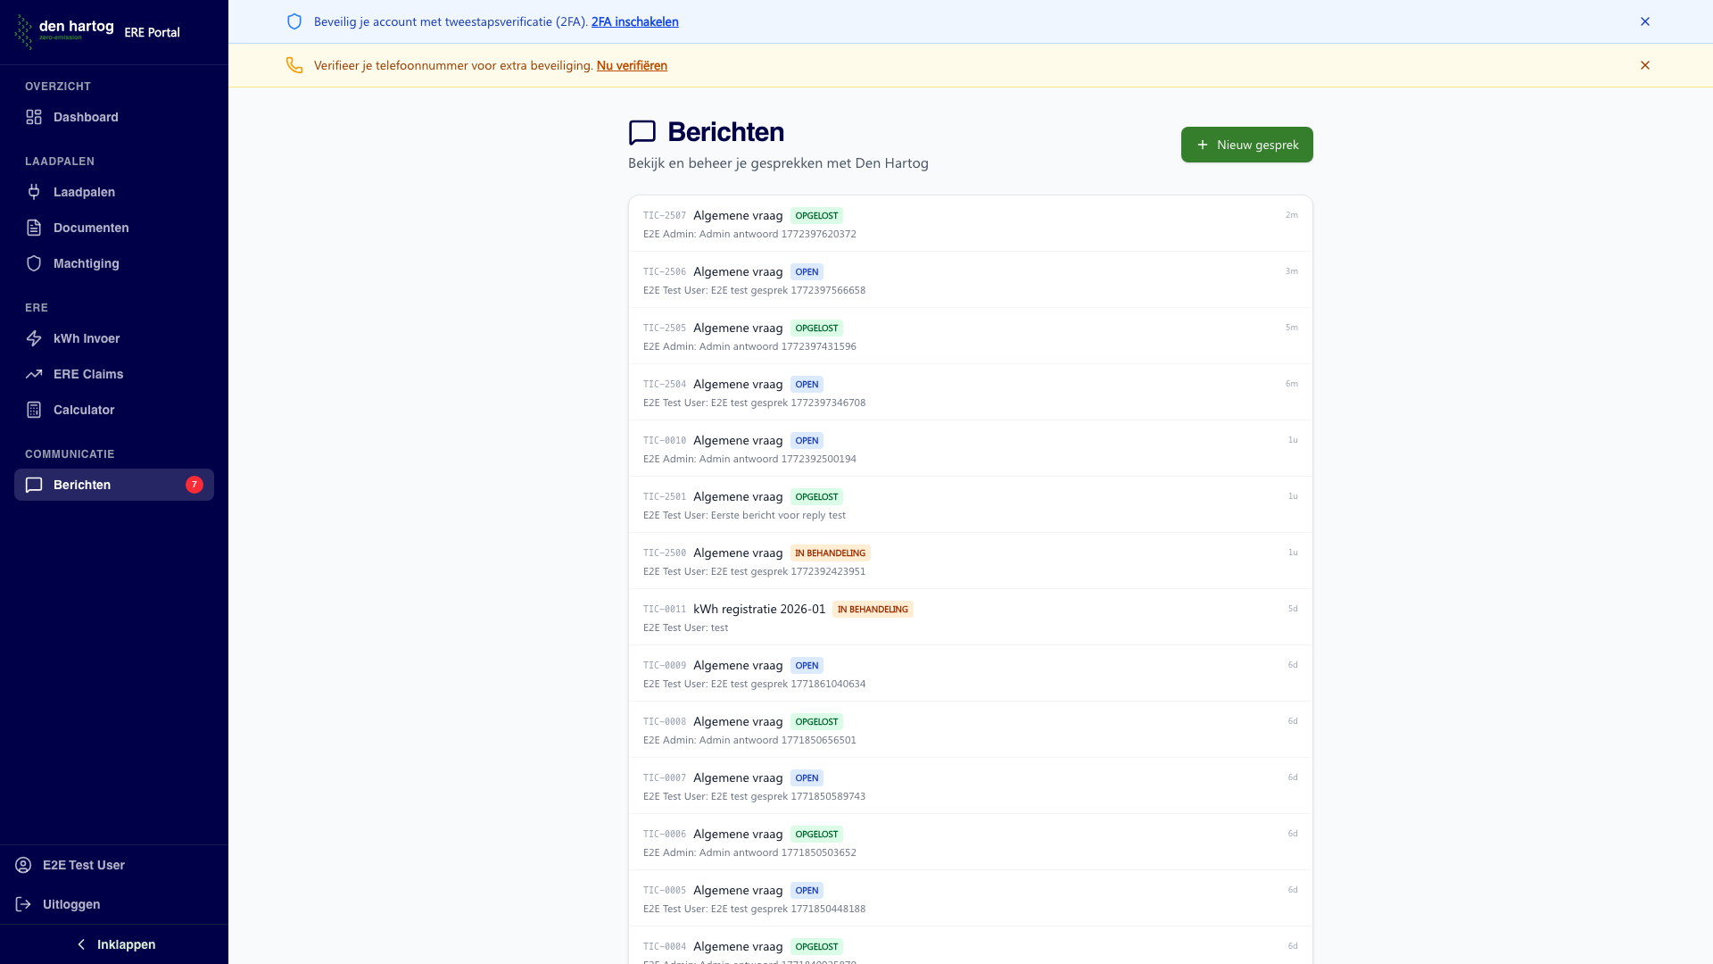Click the Uitloggen logout icon
This screenshot has height=964, width=1713.
click(x=23, y=904)
